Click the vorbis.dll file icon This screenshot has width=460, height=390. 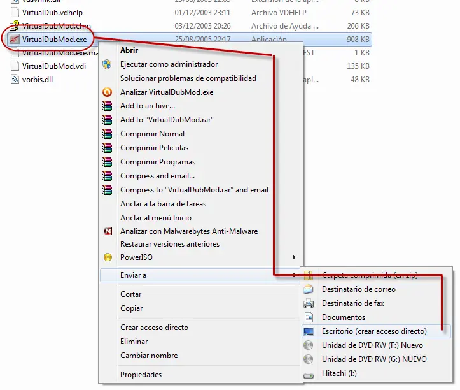pos(15,80)
